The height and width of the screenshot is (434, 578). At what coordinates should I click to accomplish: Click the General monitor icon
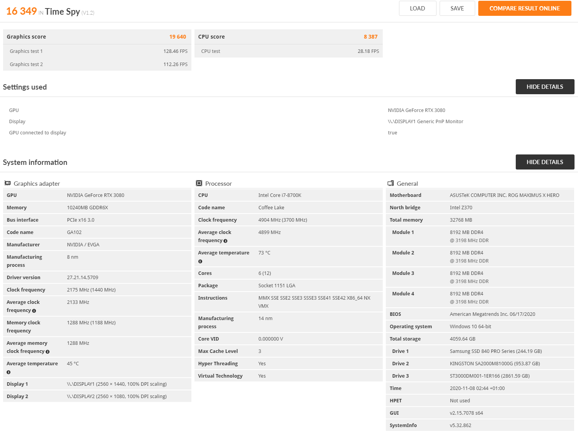(390, 183)
